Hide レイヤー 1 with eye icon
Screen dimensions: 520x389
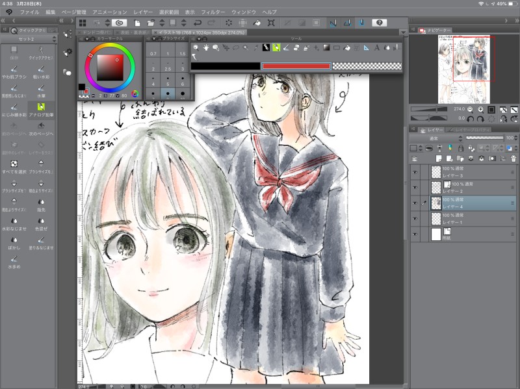click(415, 219)
